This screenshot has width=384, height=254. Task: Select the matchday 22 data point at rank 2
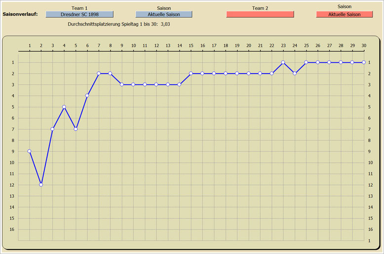point(271,73)
